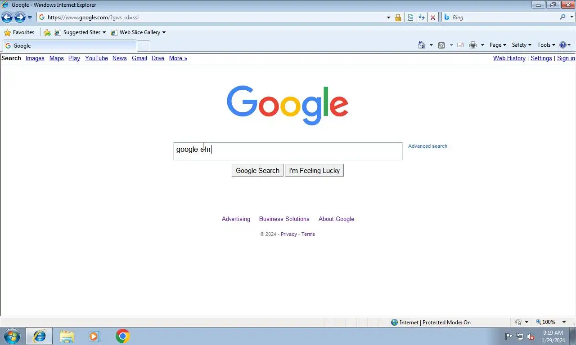Click the Sign in link
The width and height of the screenshot is (576, 345).
tap(566, 58)
